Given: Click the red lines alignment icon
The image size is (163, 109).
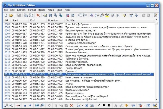Looking at the screenshot, I should (x=18, y=106).
